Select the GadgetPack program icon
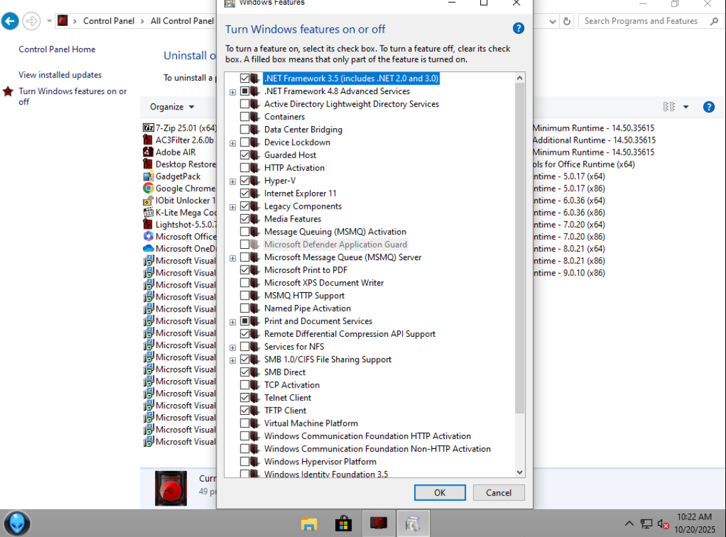The width and height of the screenshot is (726, 537). coord(148,176)
